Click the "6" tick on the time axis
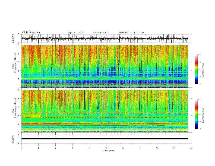The height and width of the screenshot is (166, 215). tap(123, 148)
